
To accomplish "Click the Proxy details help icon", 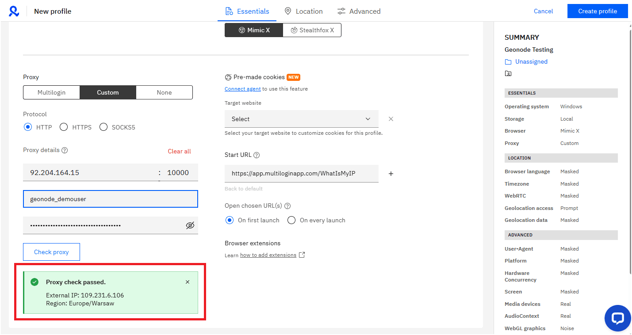I will point(65,150).
